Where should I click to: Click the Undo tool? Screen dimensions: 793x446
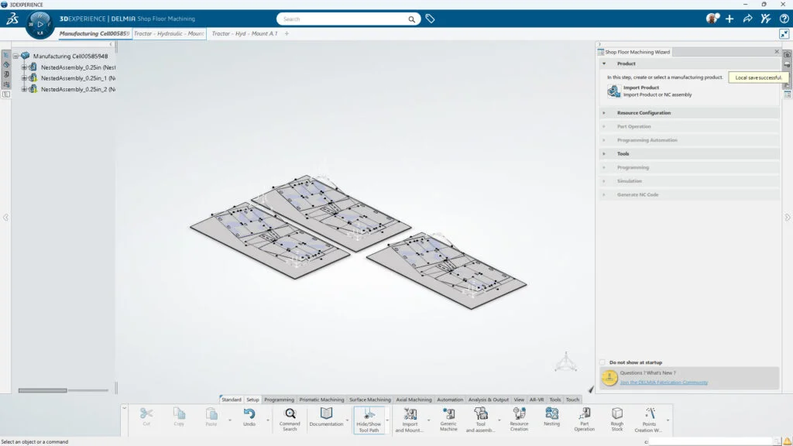click(249, 417)
